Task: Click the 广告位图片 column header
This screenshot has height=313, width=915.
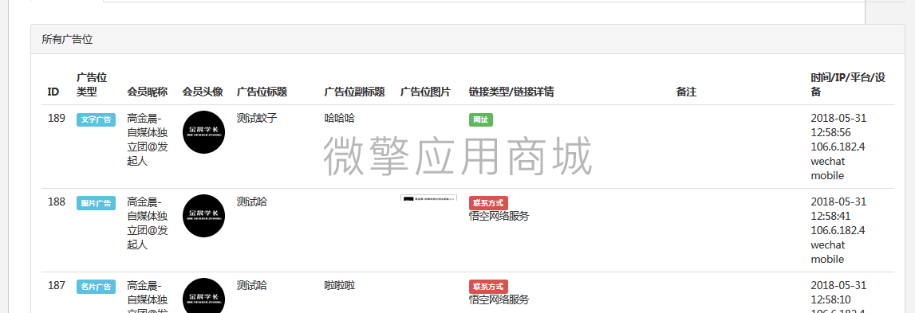Action: click(x=425, y=92)
